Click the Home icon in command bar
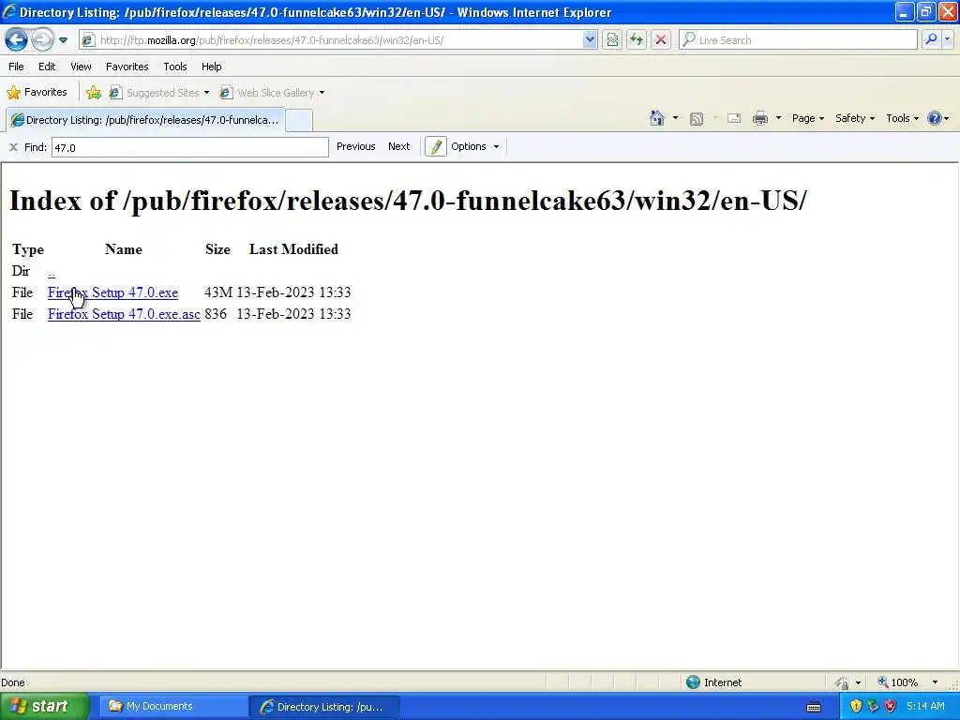The image size is (960, 720). tap(657, 118)
